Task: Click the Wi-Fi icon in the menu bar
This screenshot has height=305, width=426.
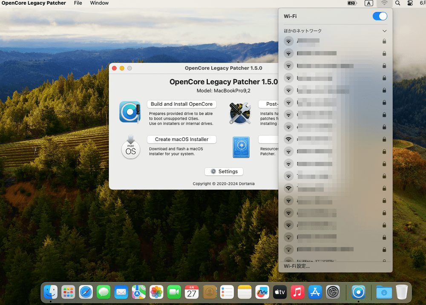Action: pyautogui.click(x=384, y=3)
